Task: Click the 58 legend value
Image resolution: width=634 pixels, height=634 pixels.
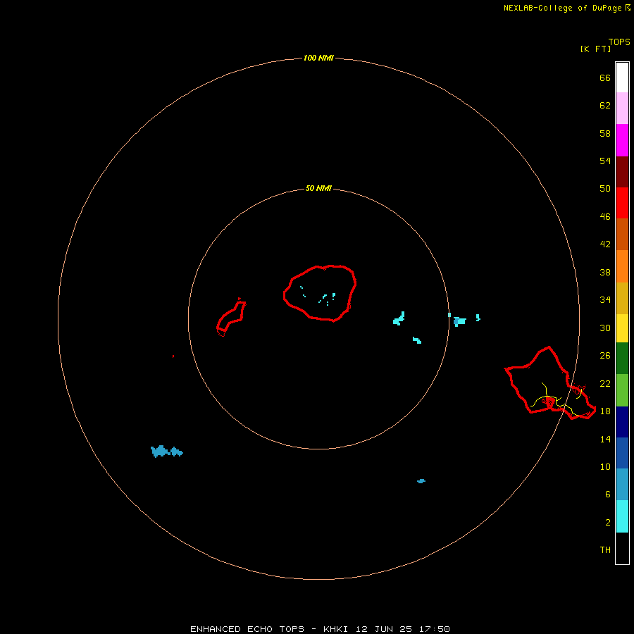Action: pos(605,133)
